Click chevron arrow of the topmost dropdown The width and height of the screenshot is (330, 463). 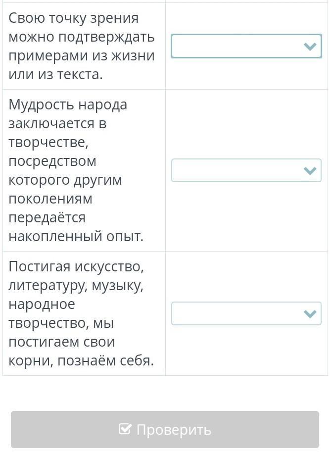pos(310,47)
